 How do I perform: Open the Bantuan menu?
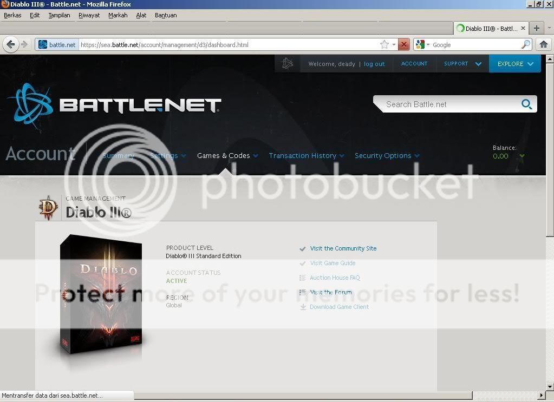point(166,15)
